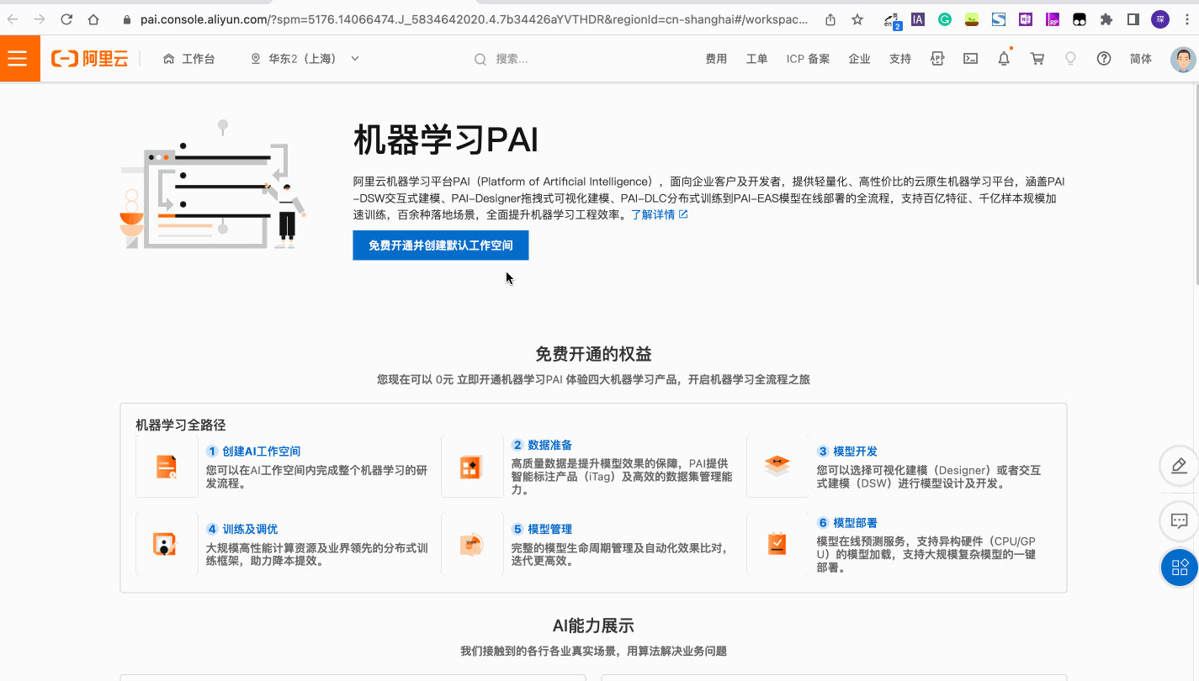Reload the browser page

pyautogui.click(x=66, y=19)
